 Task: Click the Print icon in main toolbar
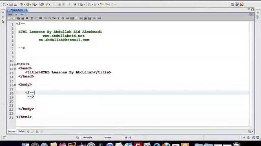15,4
